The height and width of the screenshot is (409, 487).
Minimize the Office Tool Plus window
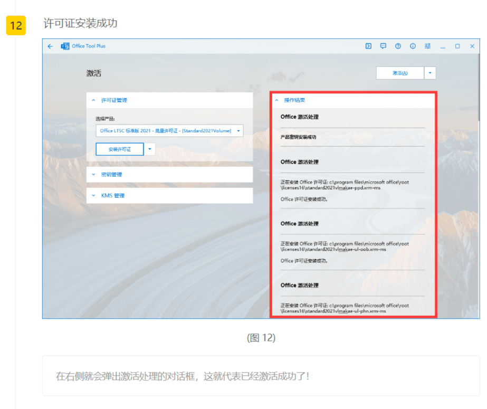point(443,46)
